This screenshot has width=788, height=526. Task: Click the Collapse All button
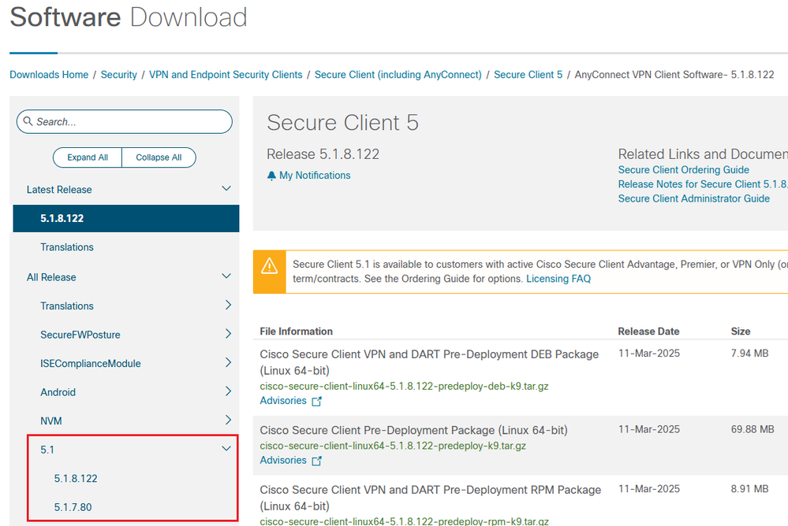pos(159,157)
